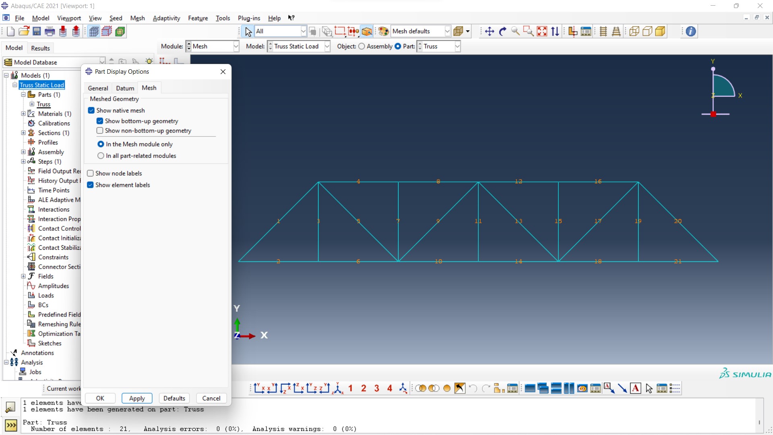Uncheck Show bottom-up geometry
Viewport: 773px width, 435px height.
[x=100, y=121]
